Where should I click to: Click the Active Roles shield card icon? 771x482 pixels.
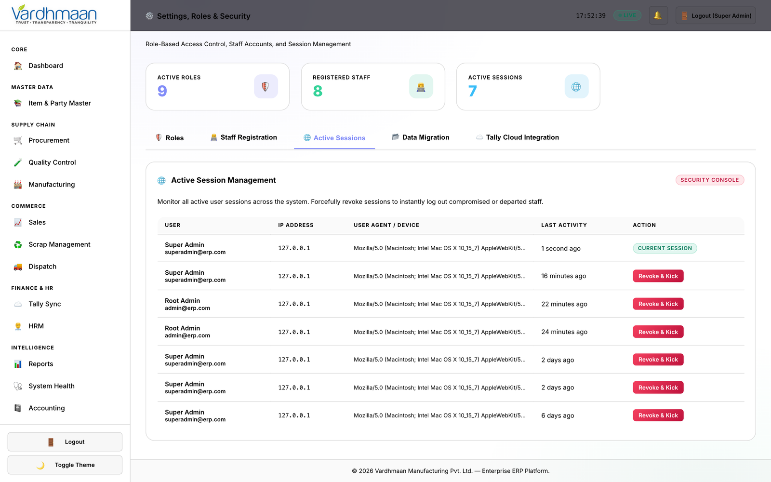click(266, 87)
